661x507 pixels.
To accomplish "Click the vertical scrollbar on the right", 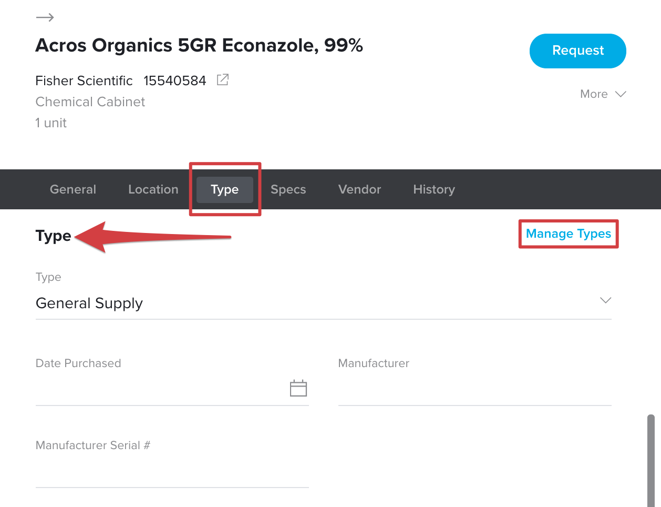I will point(651,460).
